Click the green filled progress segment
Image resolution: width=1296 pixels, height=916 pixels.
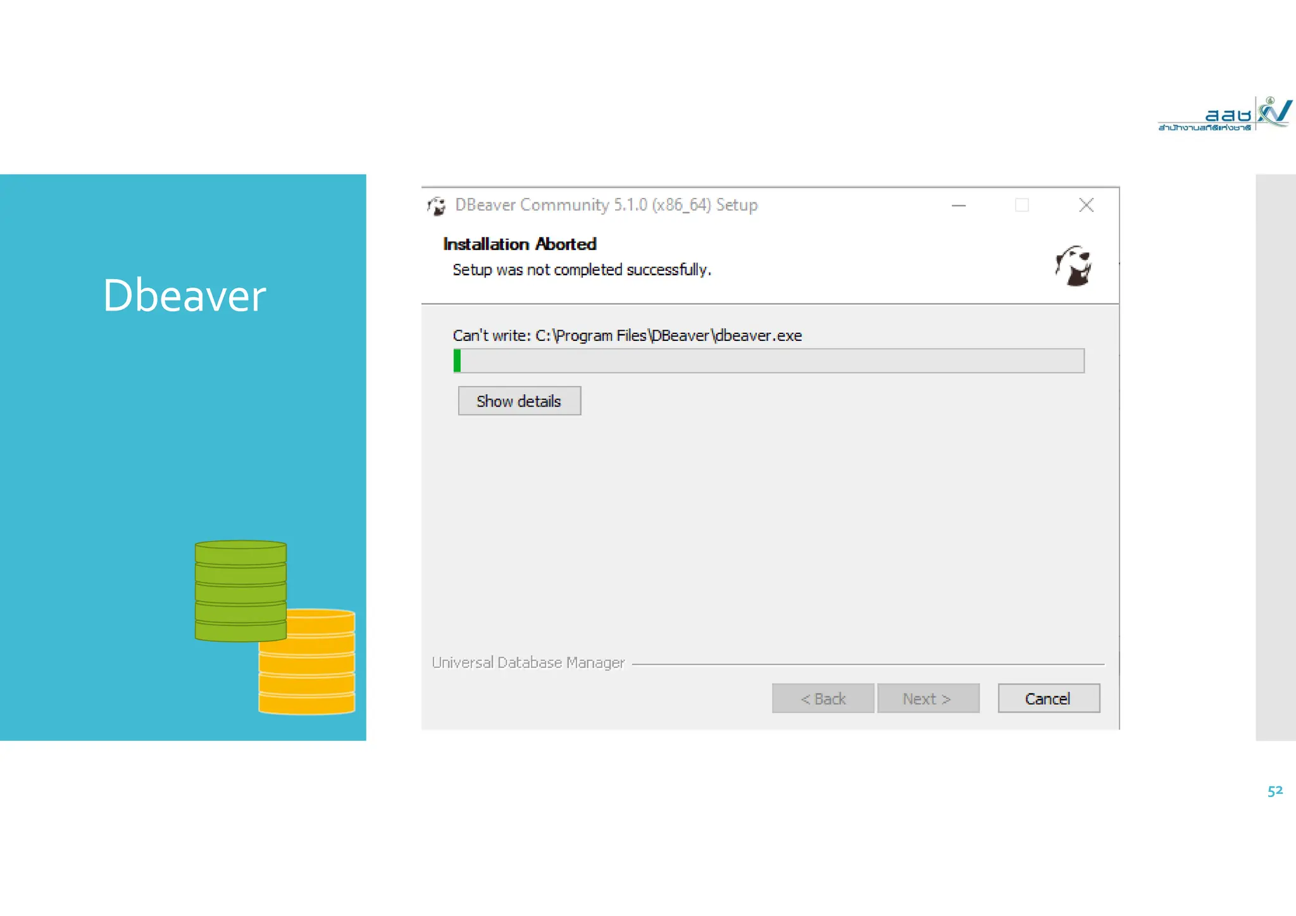point(457,361)
